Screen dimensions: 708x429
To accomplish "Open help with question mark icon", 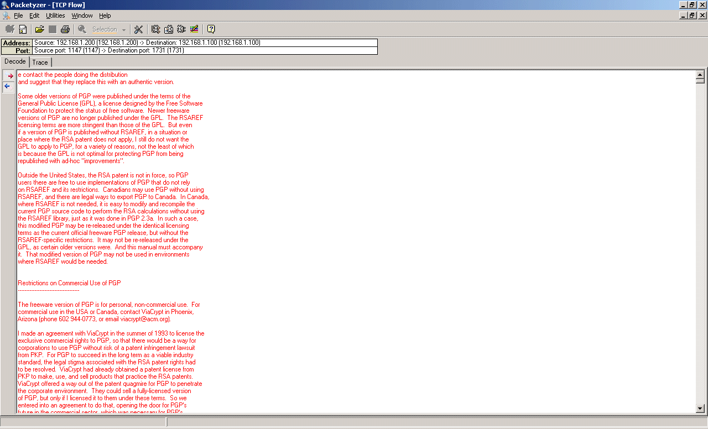I will click(211, 29).
